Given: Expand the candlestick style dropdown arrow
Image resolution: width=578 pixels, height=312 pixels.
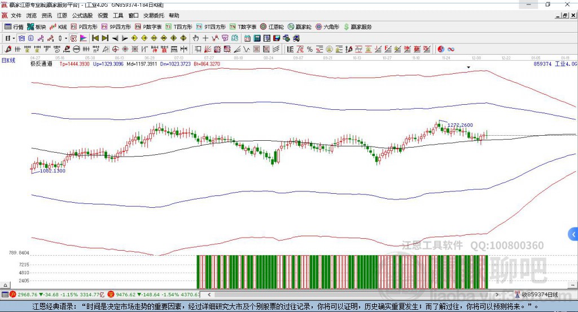Looking at the screenshot, I should [66, 38].
